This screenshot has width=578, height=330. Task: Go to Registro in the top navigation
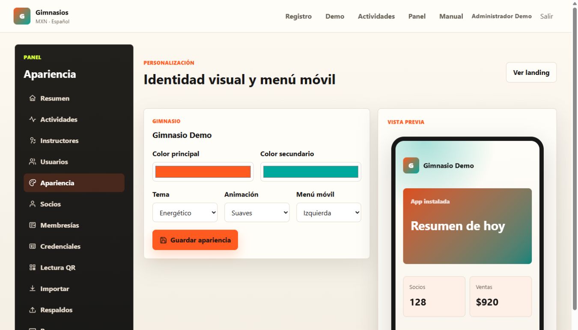click(298, 16)
